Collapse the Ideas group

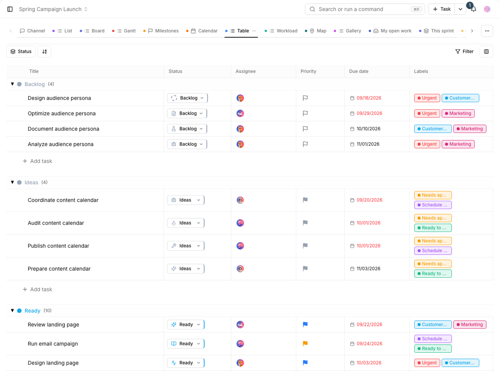click(x=12, y=182)
